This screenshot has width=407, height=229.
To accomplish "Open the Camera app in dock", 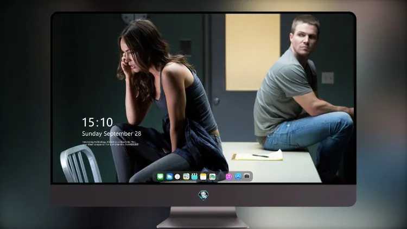I will pos(247,176).
